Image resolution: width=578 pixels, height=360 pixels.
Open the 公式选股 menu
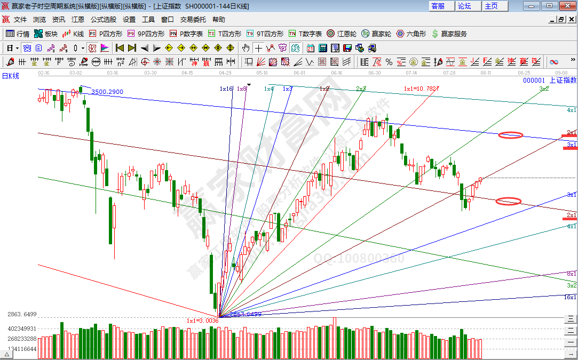tap(103, 19)
